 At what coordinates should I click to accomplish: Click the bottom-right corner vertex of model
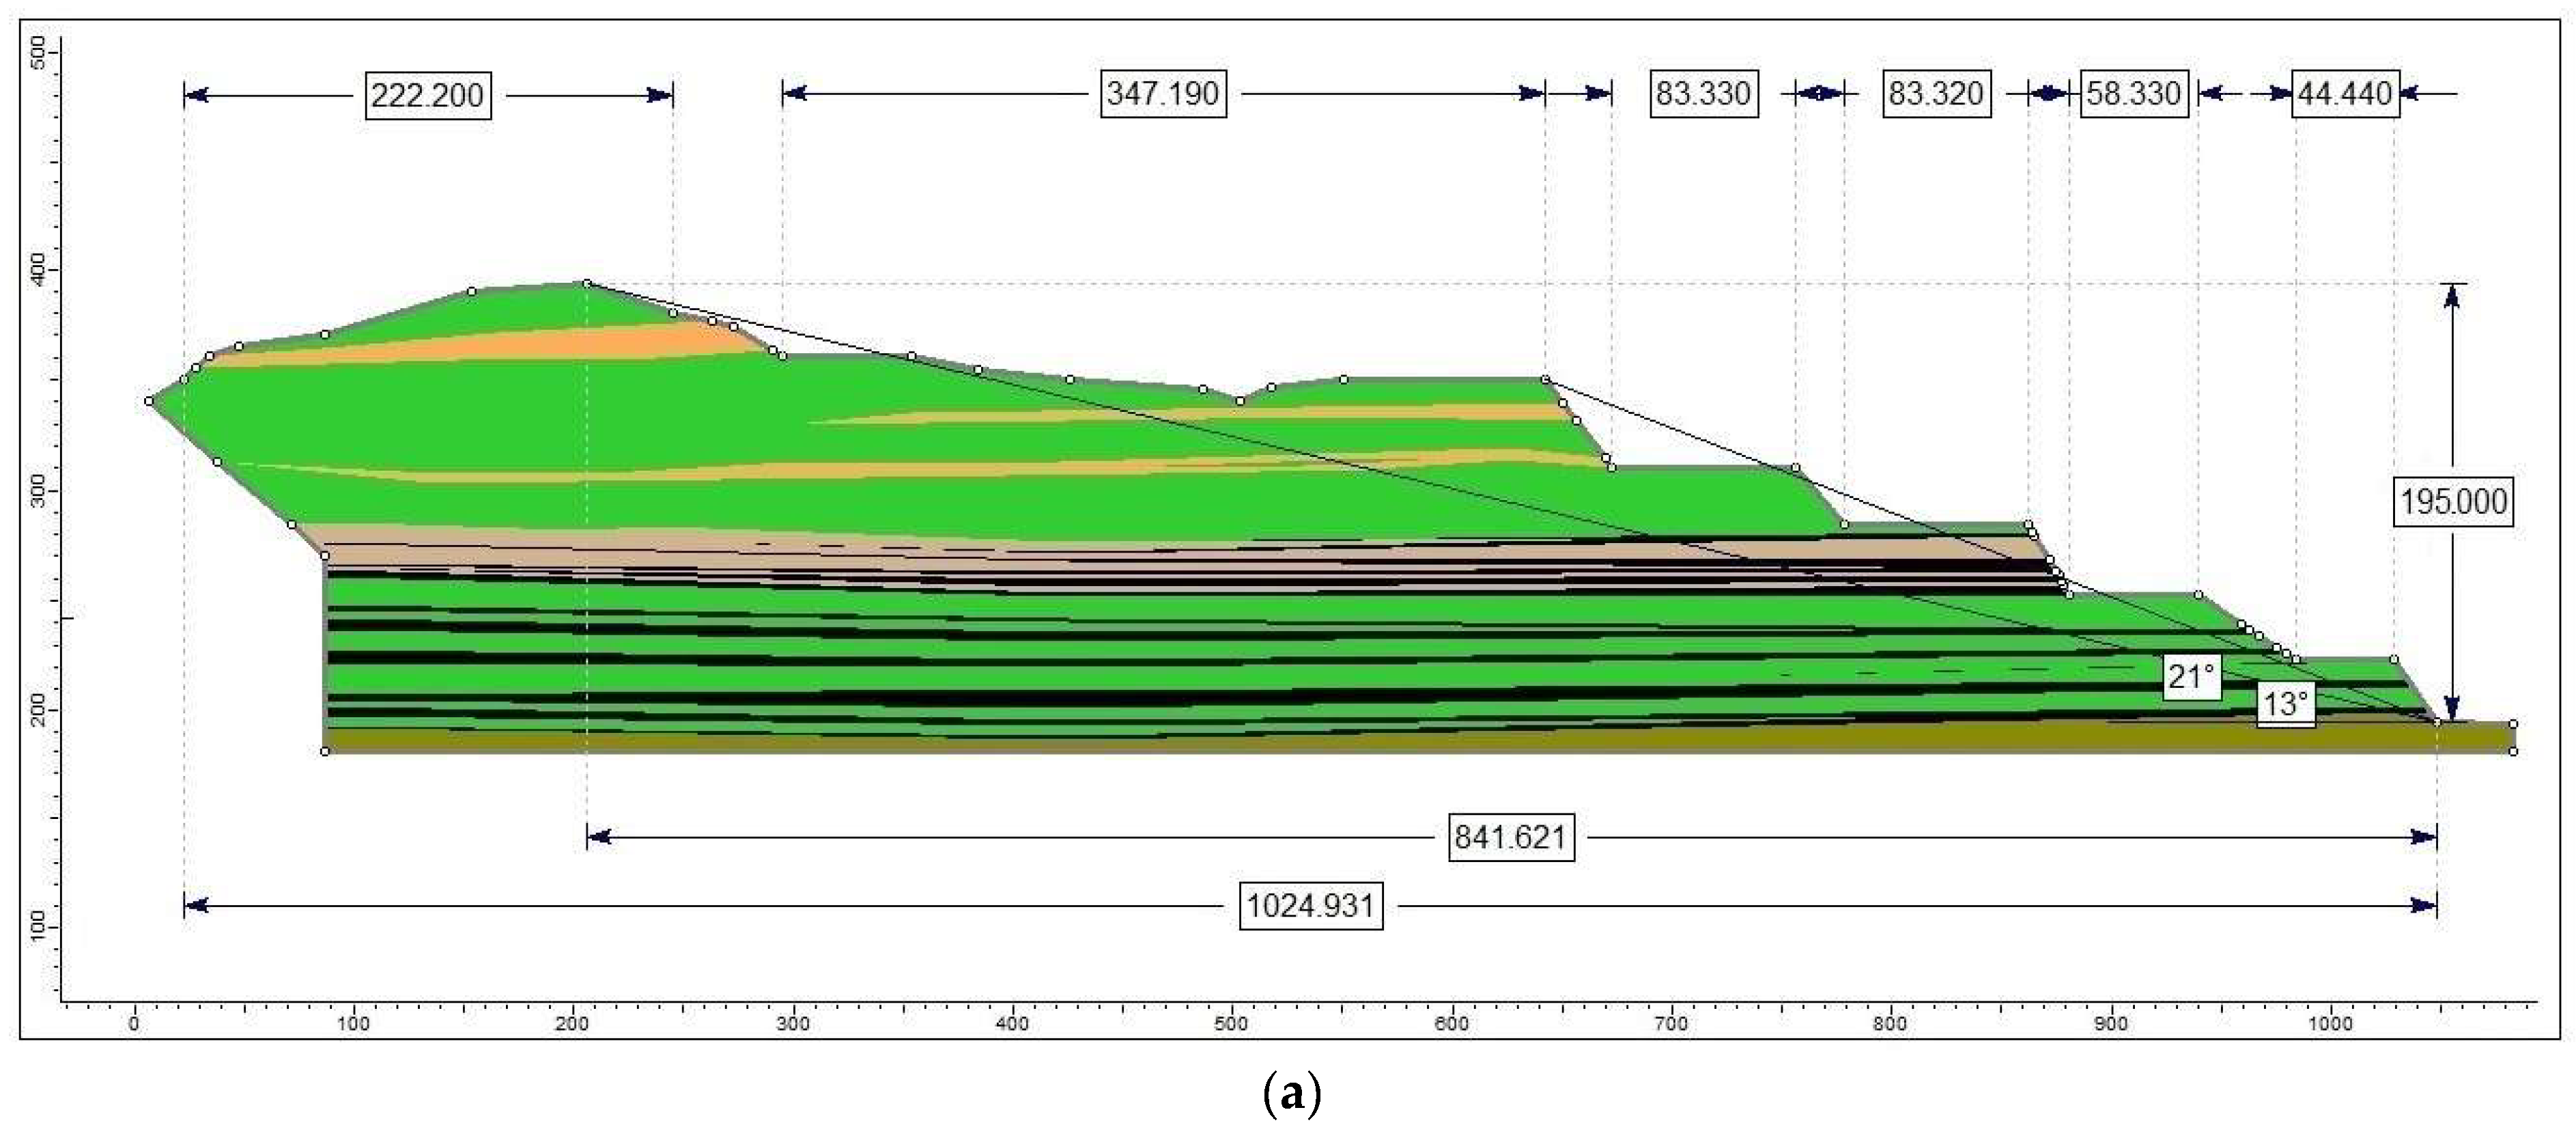[x=2513, y=751]
